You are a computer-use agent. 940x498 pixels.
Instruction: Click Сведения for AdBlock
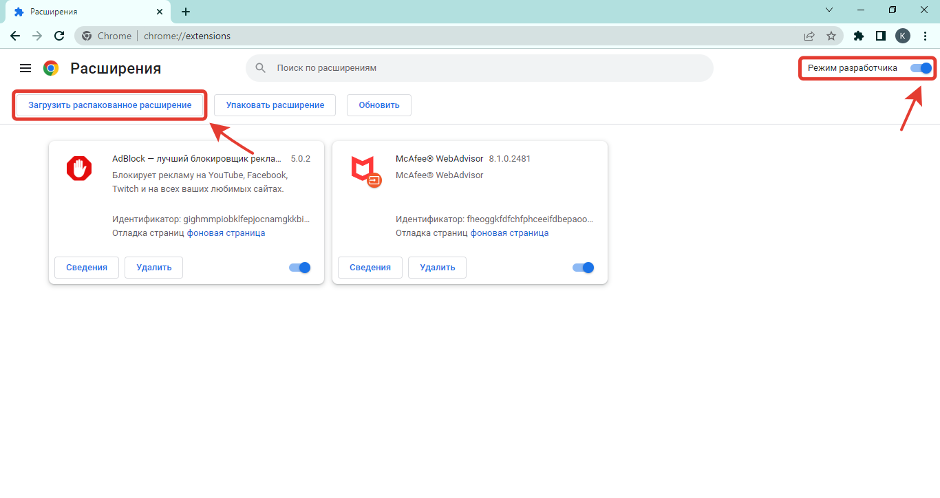(87, 268)
